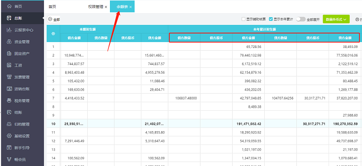Select 工资 sidebar item
Image resolution: width=362 pixels, height=166 pixels.
coord(22,65)
